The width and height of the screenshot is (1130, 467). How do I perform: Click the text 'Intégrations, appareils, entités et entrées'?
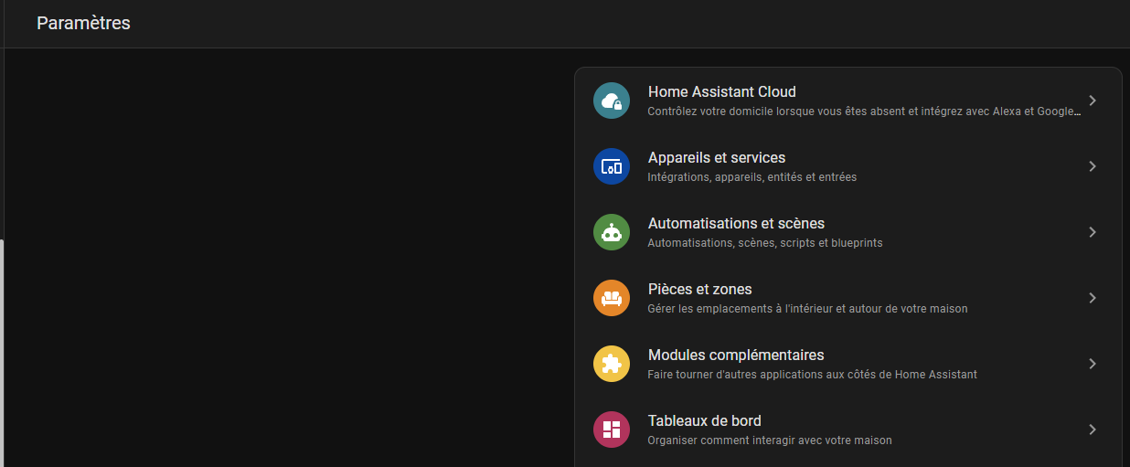point(752,177)
